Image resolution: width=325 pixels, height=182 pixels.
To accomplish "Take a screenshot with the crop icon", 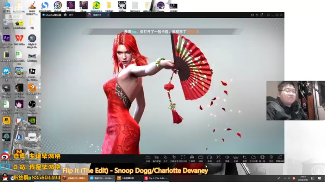I will click(x=245, y=158).
